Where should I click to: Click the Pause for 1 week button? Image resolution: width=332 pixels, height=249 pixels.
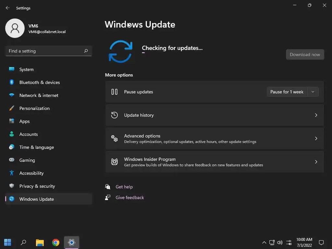point(287,92)
